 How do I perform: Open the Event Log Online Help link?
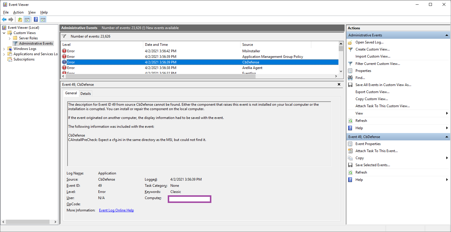[x=116, y=210]
